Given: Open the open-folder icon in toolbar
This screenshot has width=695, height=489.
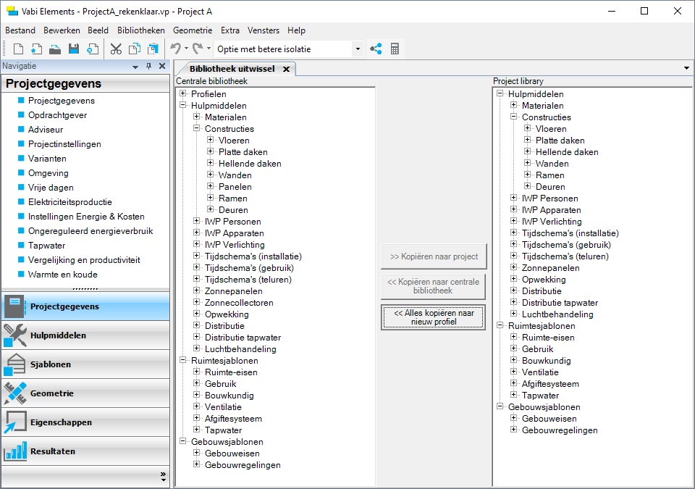Looking at the screenshot, I should point(55,49).
